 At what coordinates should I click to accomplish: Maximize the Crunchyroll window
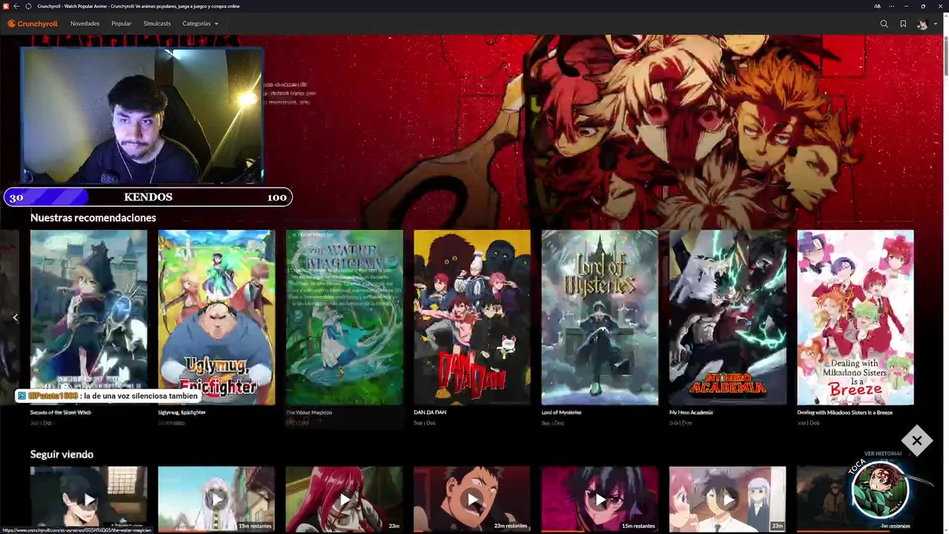[923, 6]
